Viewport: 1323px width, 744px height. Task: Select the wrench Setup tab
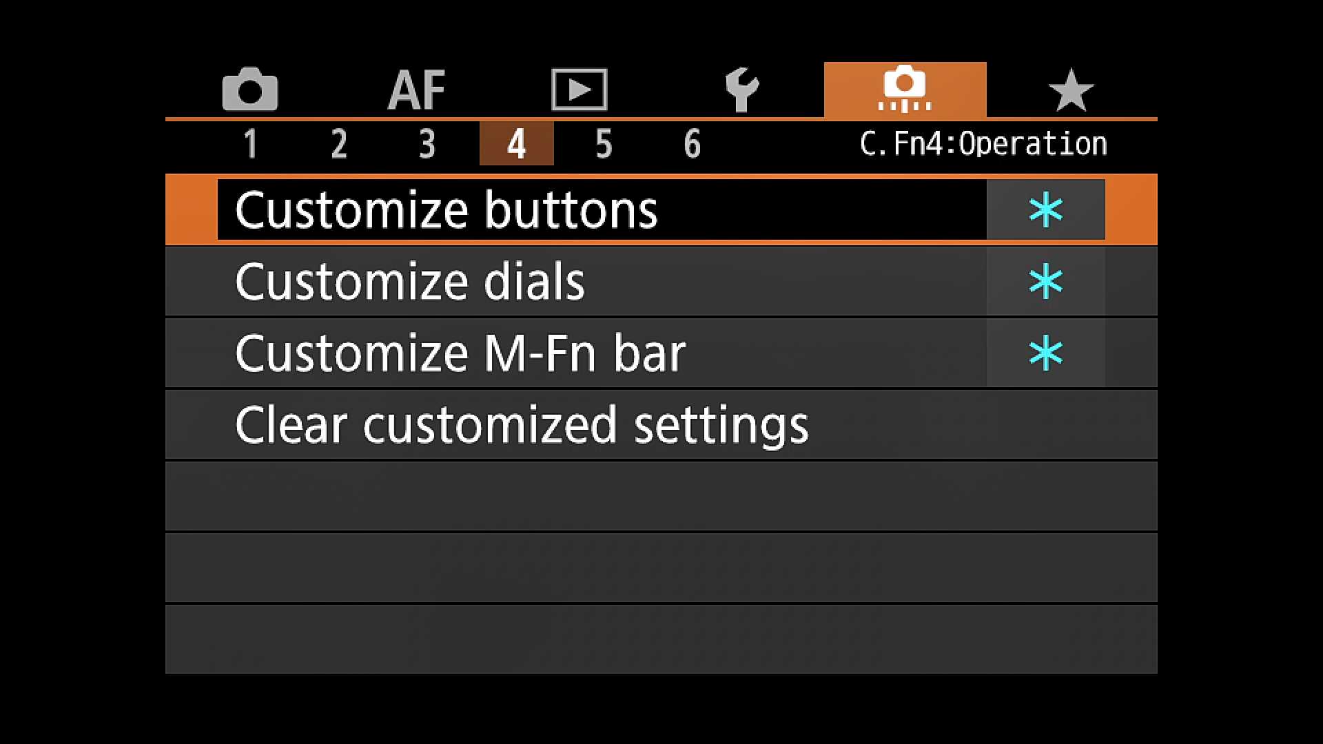coord(742,90)
